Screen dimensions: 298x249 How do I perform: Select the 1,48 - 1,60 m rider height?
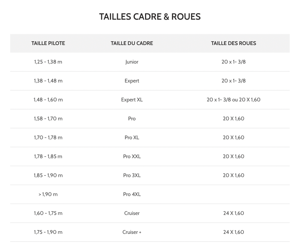pos(48,100)
